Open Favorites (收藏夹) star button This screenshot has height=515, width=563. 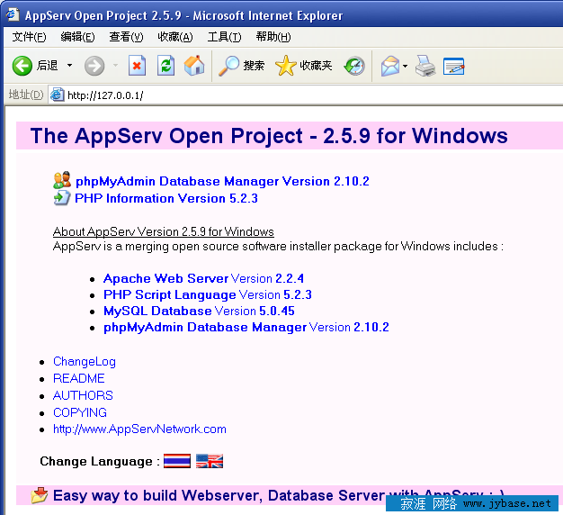click(x=304, y=66)
